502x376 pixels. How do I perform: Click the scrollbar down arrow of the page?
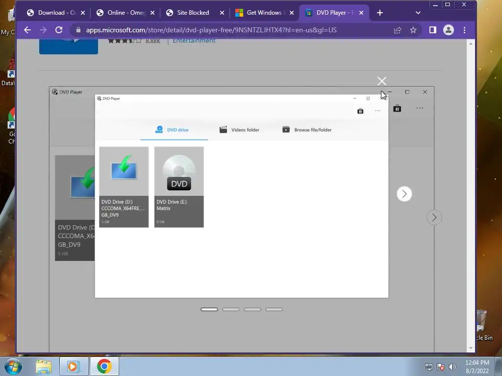(471, 348)
